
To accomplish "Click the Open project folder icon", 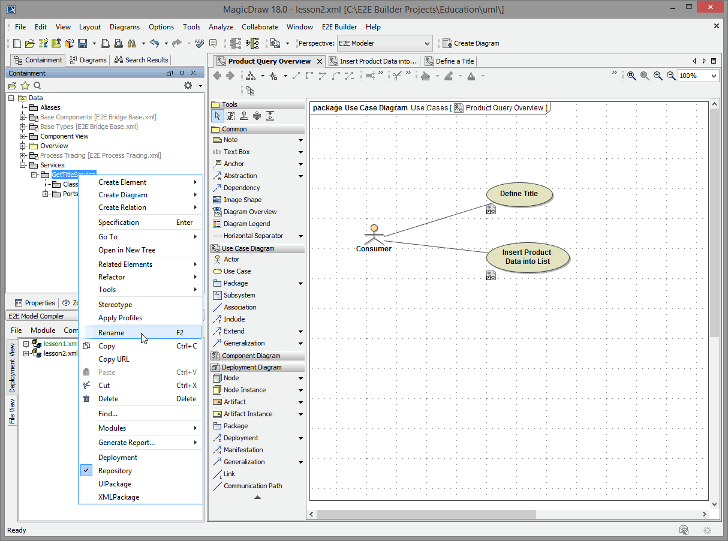I will coord(30,43).
